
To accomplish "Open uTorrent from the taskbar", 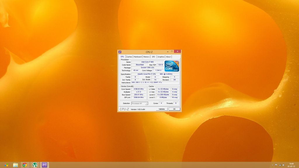I will [x=35, y=165].
